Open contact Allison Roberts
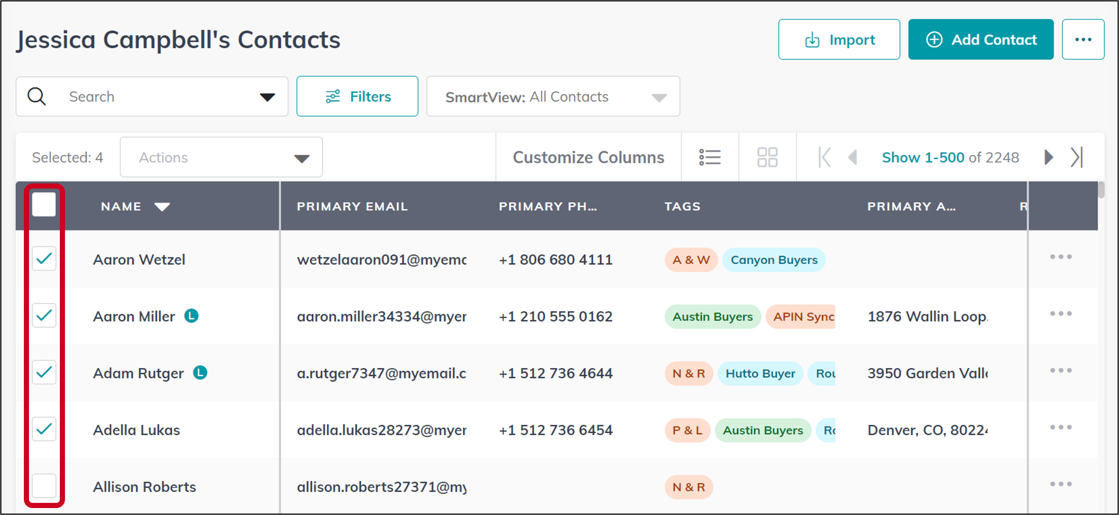 (x=144, y=487)
